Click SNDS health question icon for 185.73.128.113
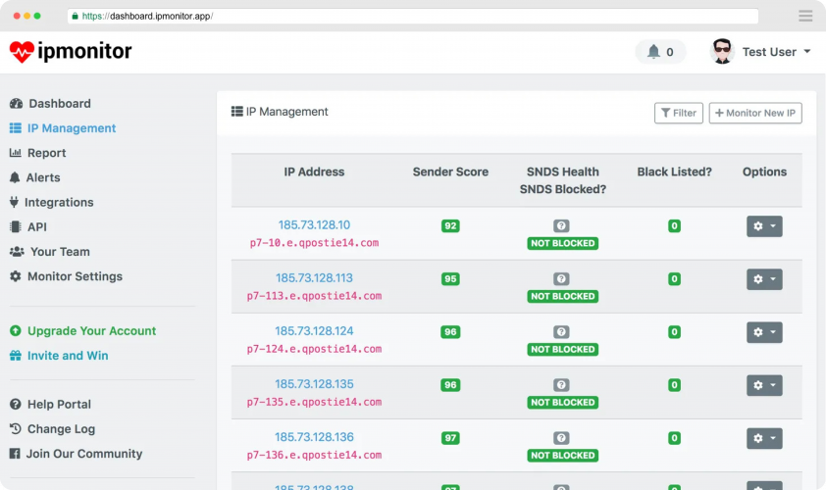The image size is (826, 490). (x=561, y=279)
